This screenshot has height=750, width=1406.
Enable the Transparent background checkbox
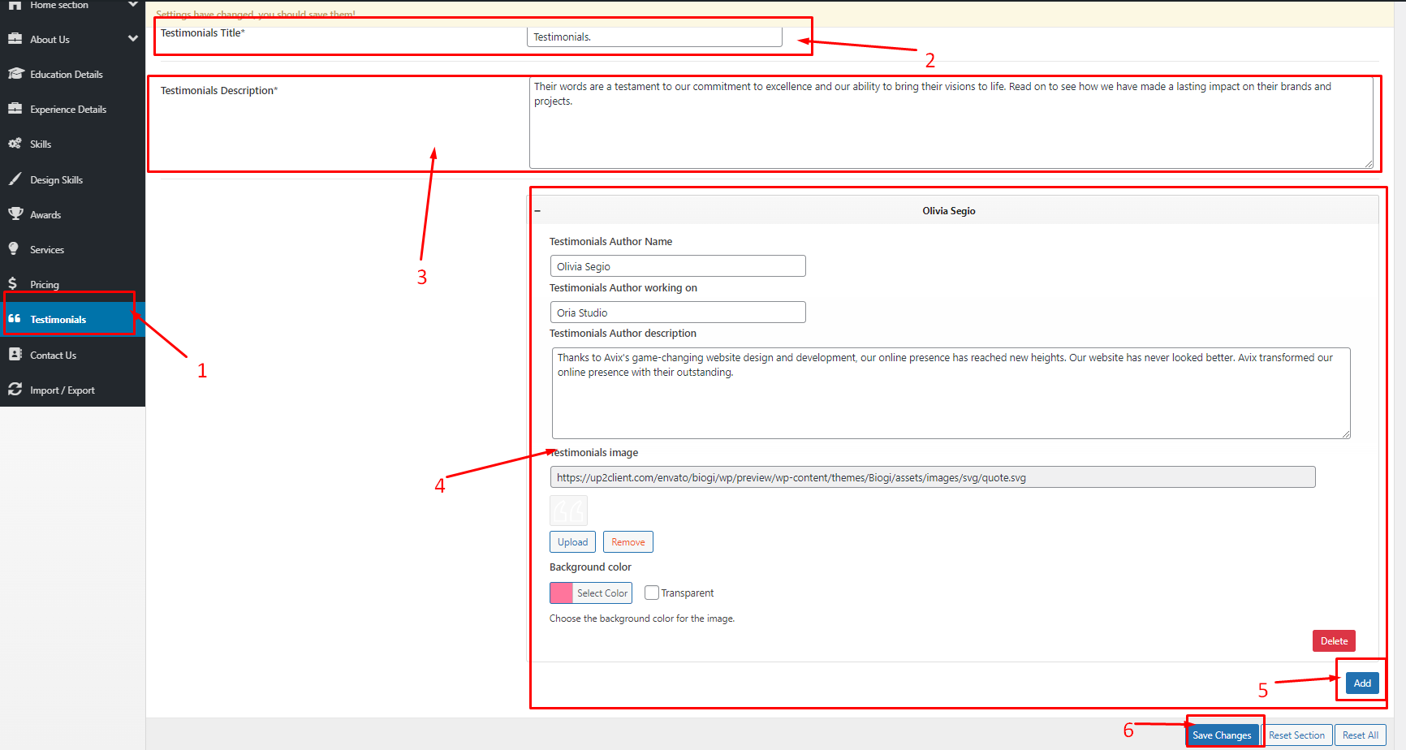click(x=651, y=593)
